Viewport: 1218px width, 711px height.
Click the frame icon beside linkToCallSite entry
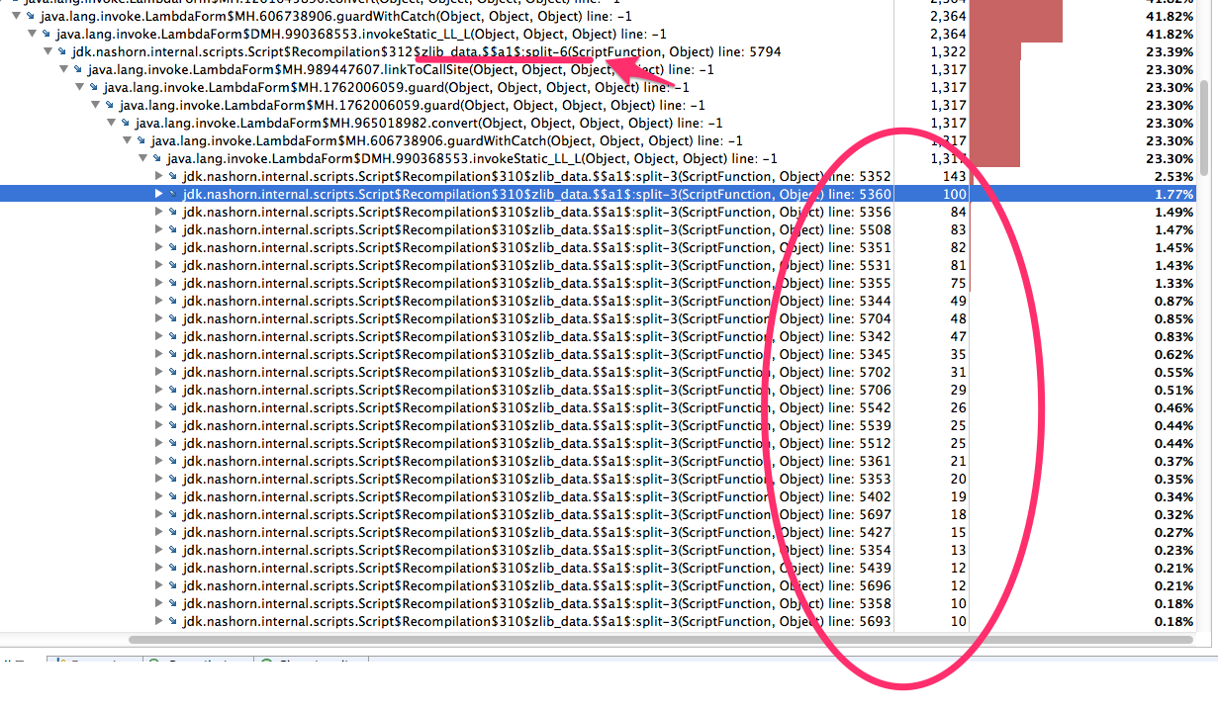[x=78, y=70]
